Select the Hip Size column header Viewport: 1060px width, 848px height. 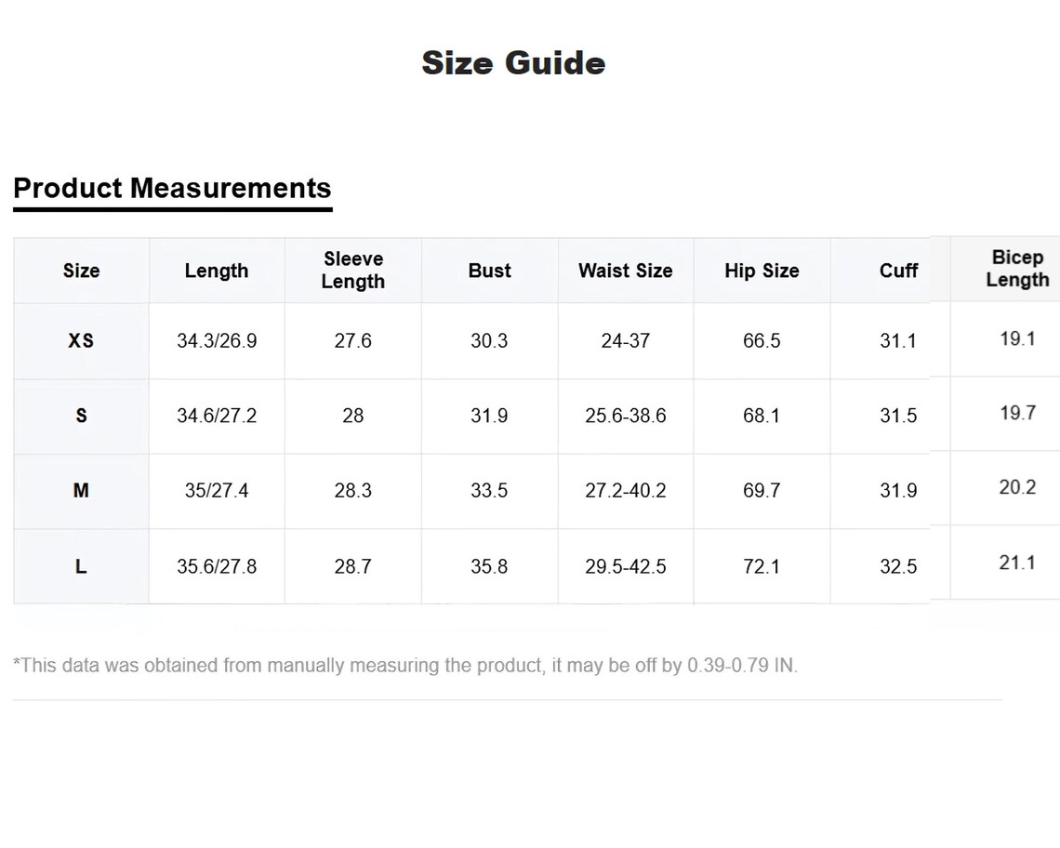click(x=762, y=271)
